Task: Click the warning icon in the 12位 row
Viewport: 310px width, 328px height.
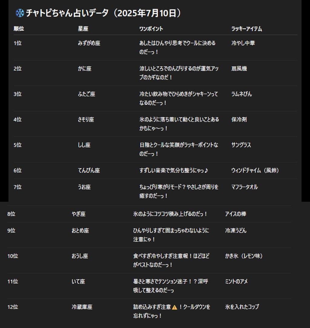Action: [174, 307]
